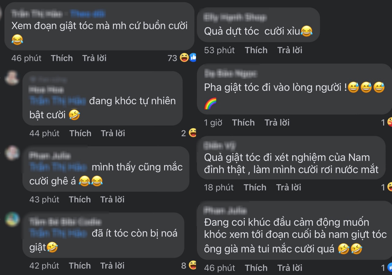Click Thích under the 42 phút comment
Image resolution: width=392 pixels, height=275 pixels.
pyautogui.click(x=80, y=266)
